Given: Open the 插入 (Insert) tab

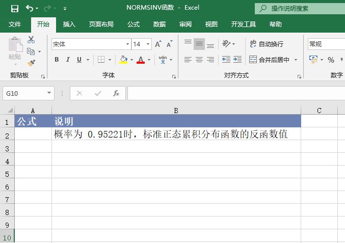Looking at the screenshot, I should point(69,24).
